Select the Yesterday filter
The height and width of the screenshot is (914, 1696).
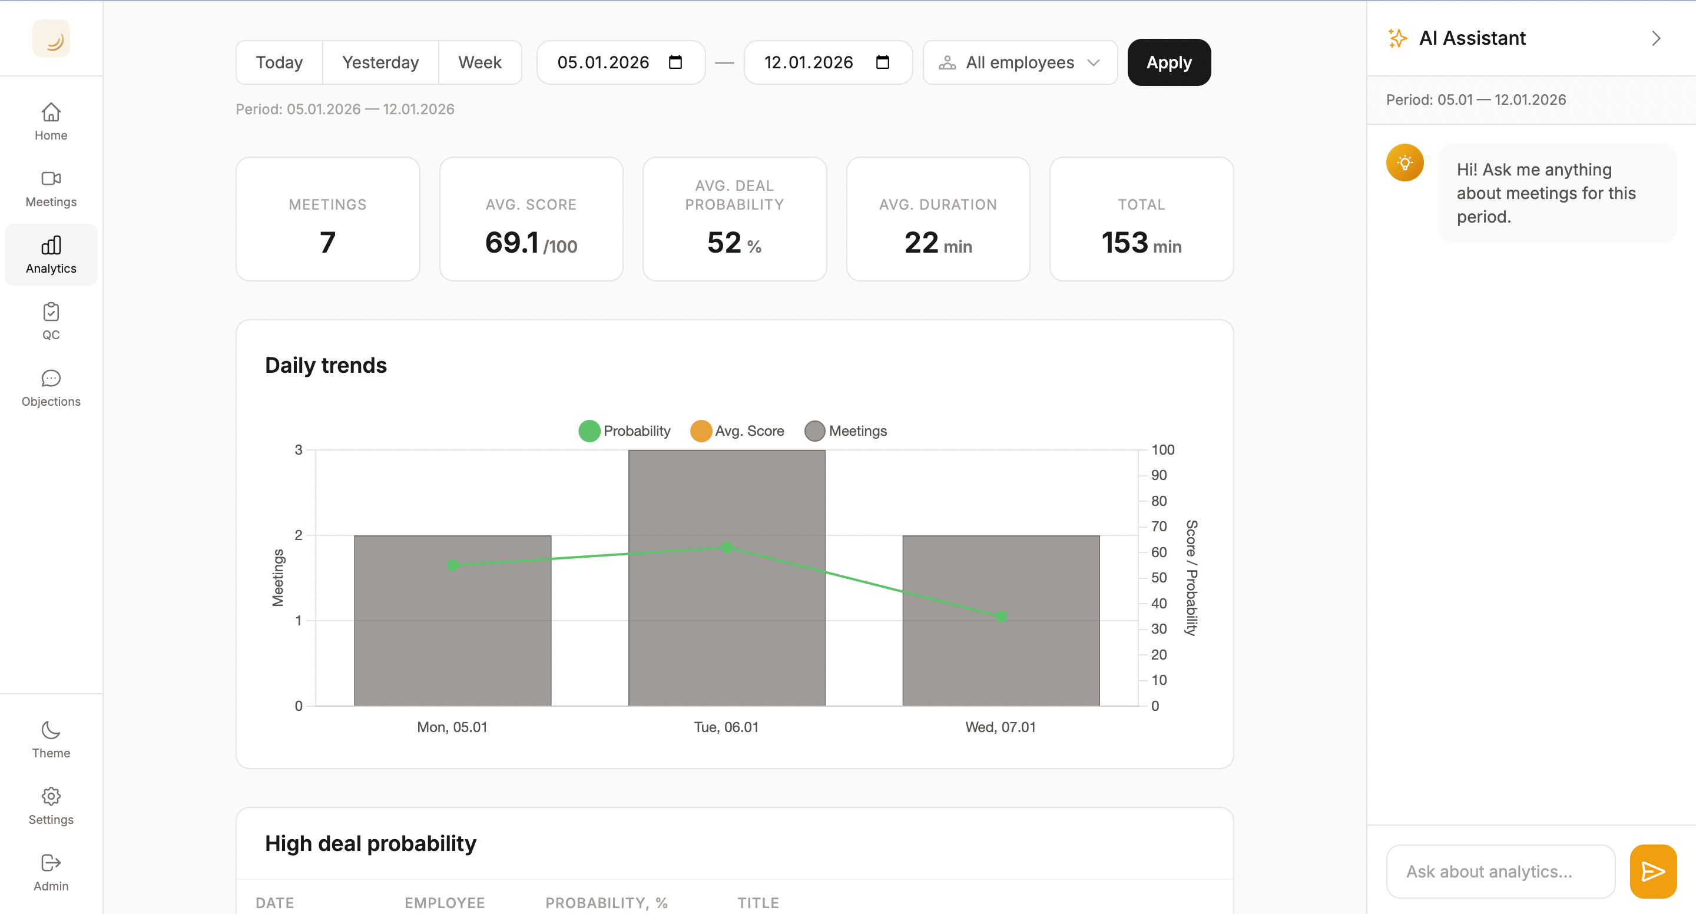pos(380,62)
